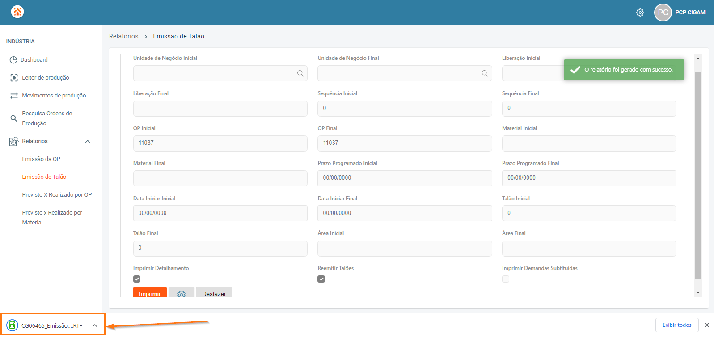Open the settings gear in the header

tap(640, 13)
